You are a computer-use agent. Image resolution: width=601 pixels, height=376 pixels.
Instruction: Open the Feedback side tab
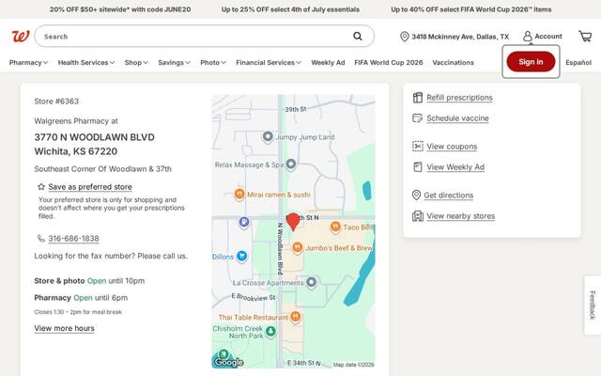tap(593, 305)
